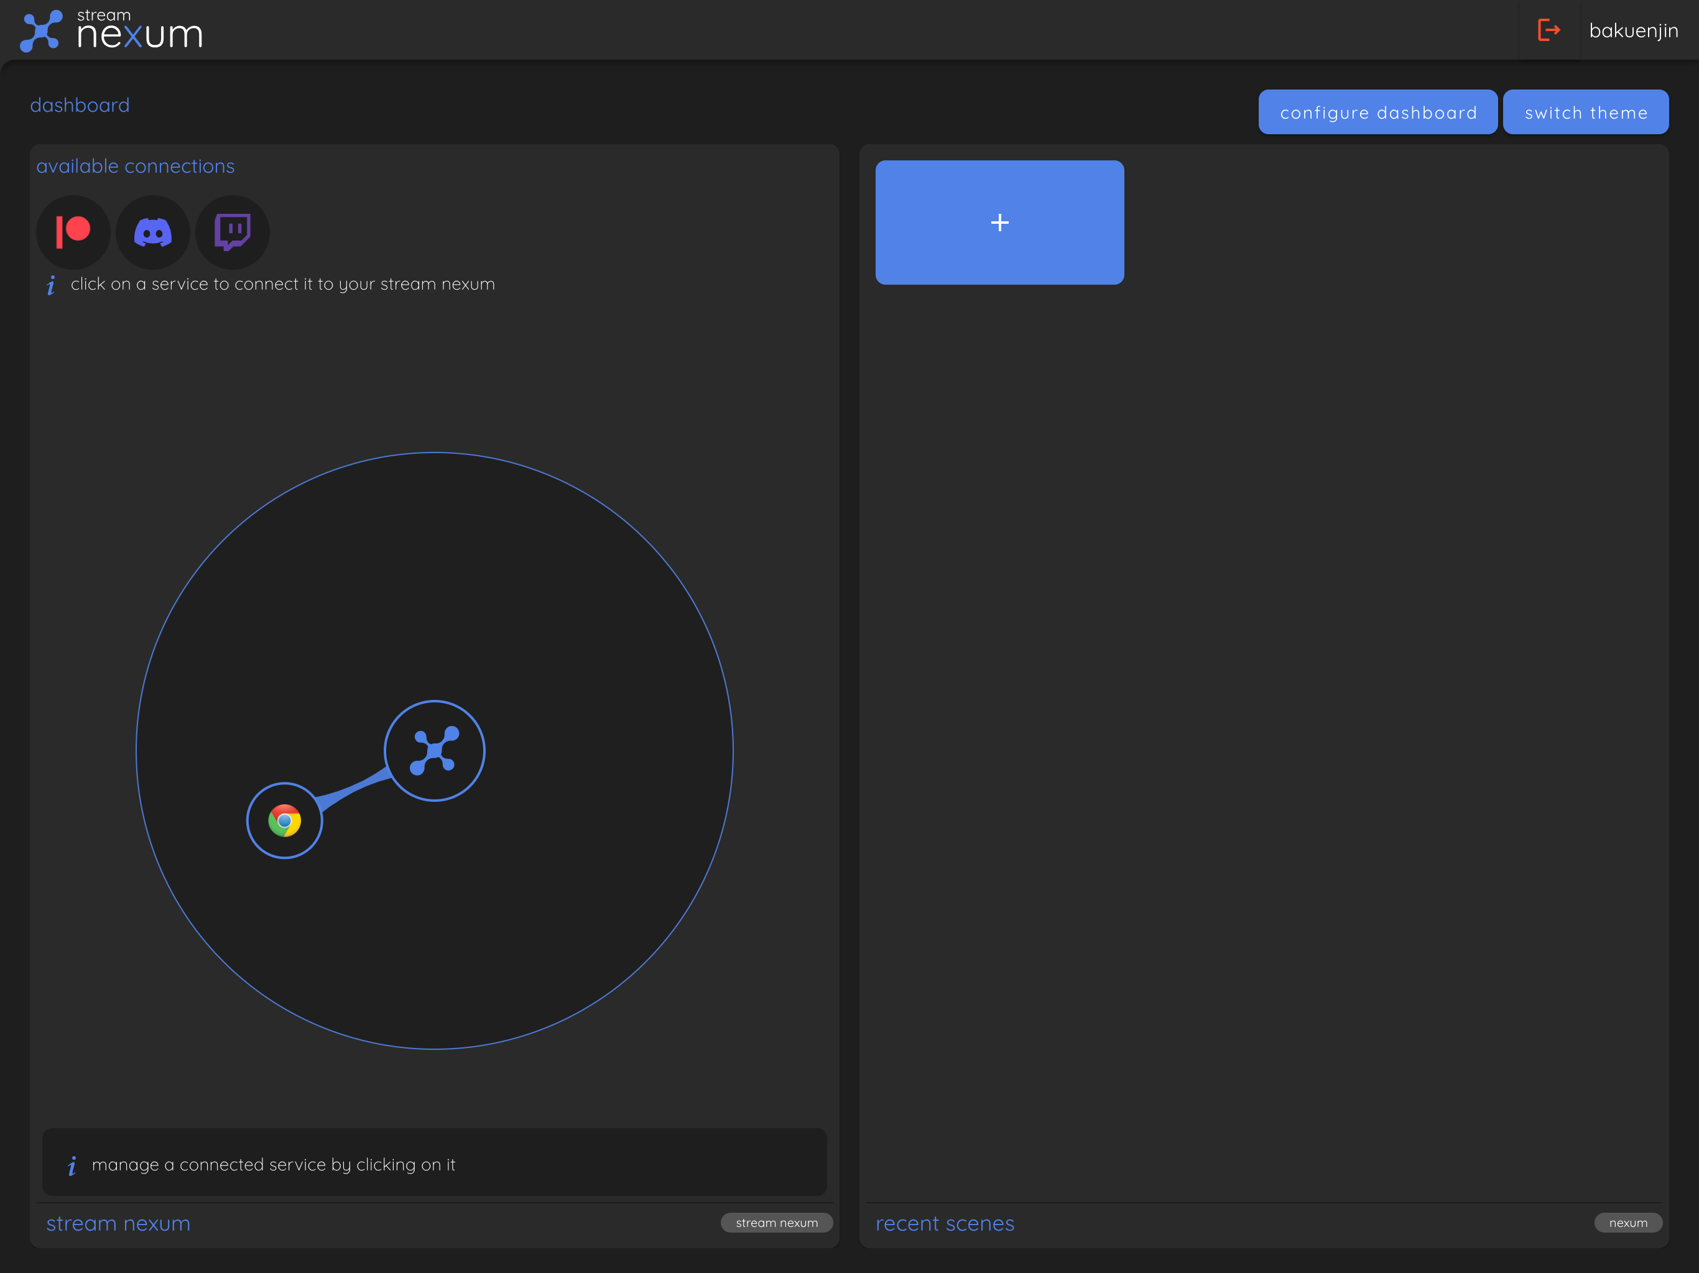Connect the Twitch service

tap(232, 232)
